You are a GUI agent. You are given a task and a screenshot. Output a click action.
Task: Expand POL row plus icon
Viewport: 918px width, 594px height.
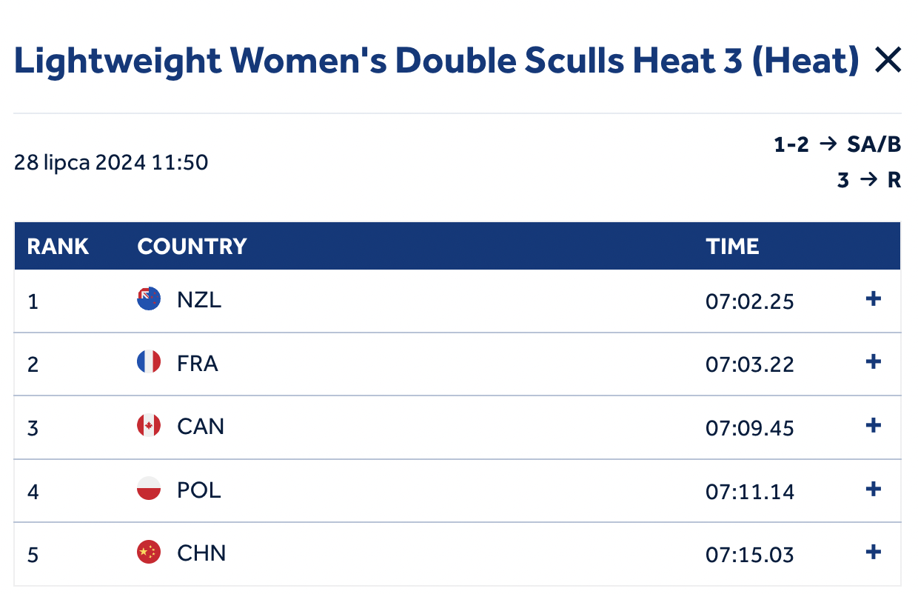pyautogui.click(x=874, y=489)
